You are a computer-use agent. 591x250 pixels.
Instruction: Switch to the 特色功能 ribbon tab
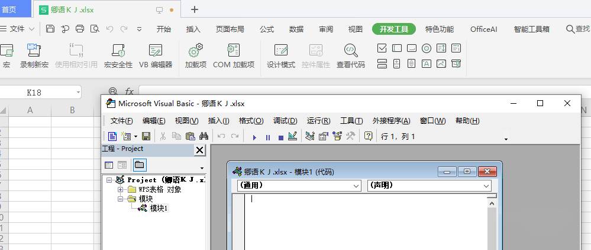coord(440,29)
